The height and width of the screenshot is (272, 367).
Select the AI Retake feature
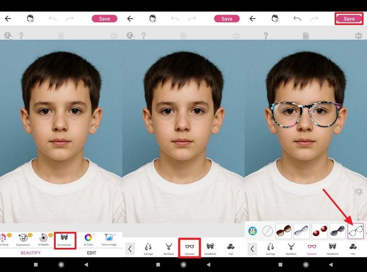click(43, 239)
